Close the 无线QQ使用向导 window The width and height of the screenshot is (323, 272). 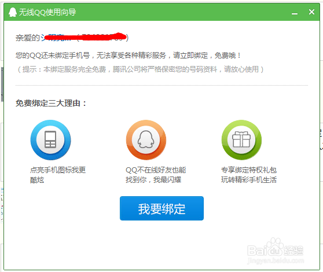click(311, 12)
